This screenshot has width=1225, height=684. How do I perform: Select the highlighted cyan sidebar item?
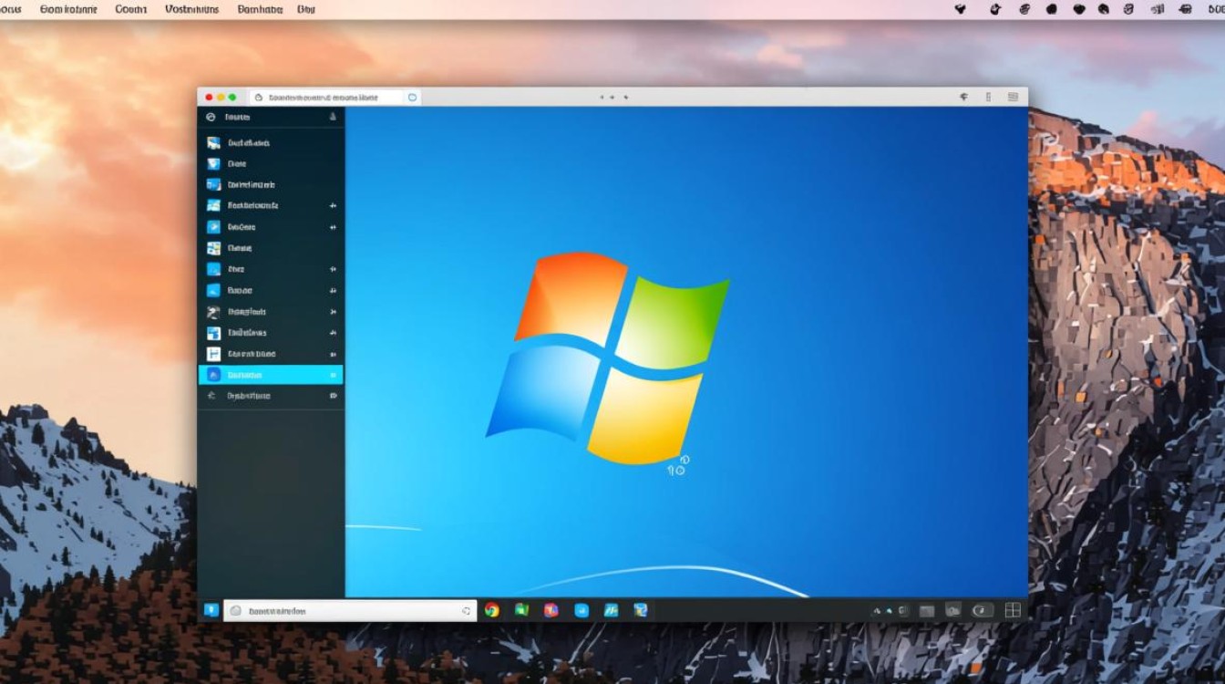(271, 375)
